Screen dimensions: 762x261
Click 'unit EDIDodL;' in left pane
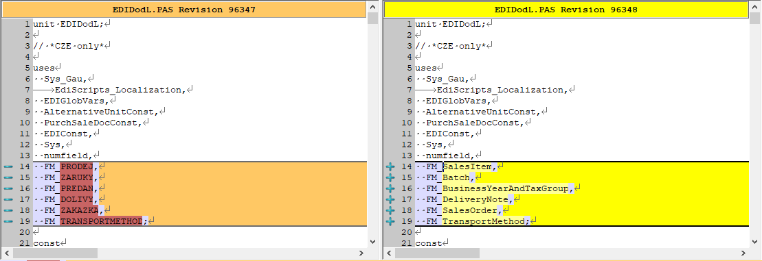(x=69, y=24)
